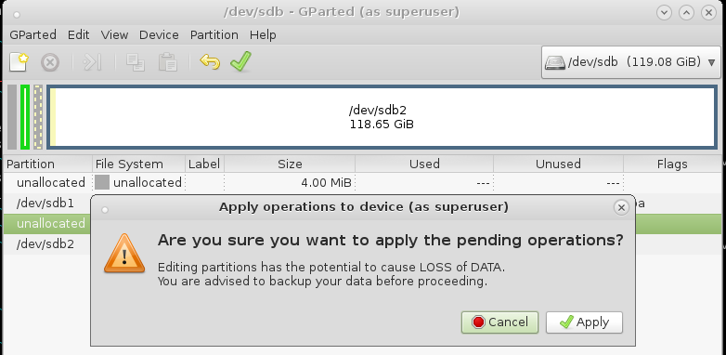The height and width of the screenshot is (355, 726).
Task: Click the Undo last operation icon
Action: click(210, 62)
